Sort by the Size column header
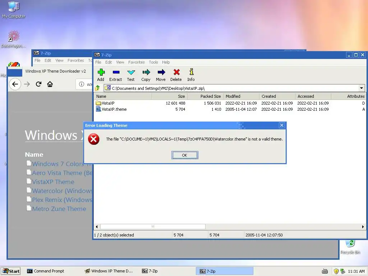This screenshot has width=368, height=276. [x=170, y=96]
